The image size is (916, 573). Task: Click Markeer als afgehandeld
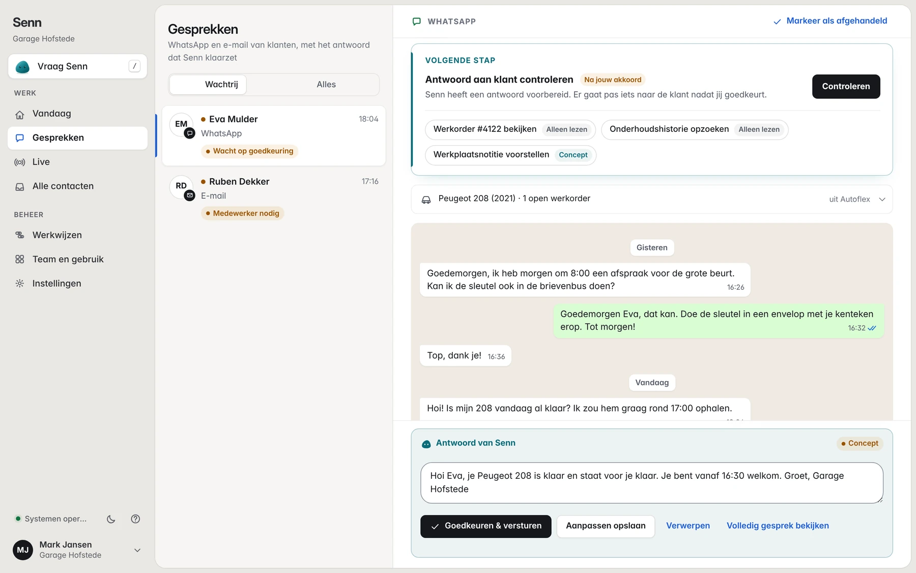[x=830, y=21]
